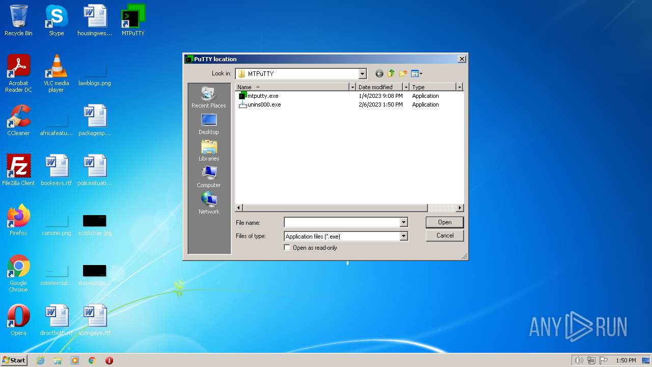Create a new folder in dialog

pyautogui.click(x=403, y=73)
